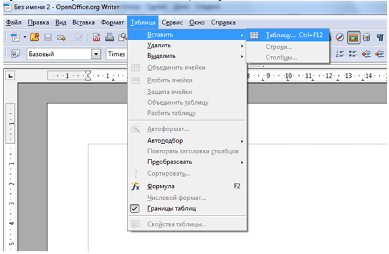Open the Вставка menu
Screen dimensions: 389x254
coord(83,22)
